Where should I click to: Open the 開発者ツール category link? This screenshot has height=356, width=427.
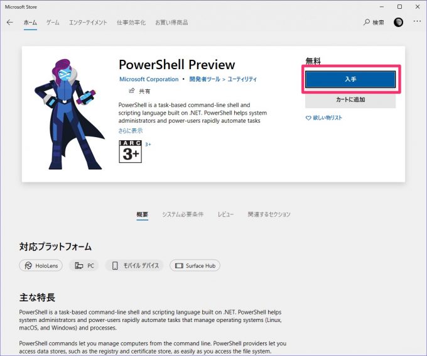205,79
